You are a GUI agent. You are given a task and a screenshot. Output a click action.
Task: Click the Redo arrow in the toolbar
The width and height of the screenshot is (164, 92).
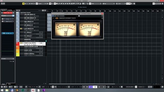pyautogui.click(x=4, y=4)
